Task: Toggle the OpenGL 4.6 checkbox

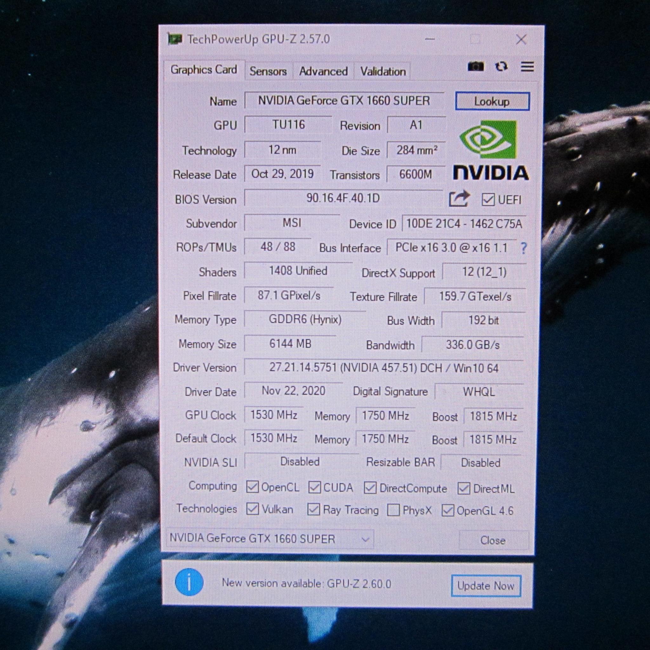Action: tap(448, 510)
